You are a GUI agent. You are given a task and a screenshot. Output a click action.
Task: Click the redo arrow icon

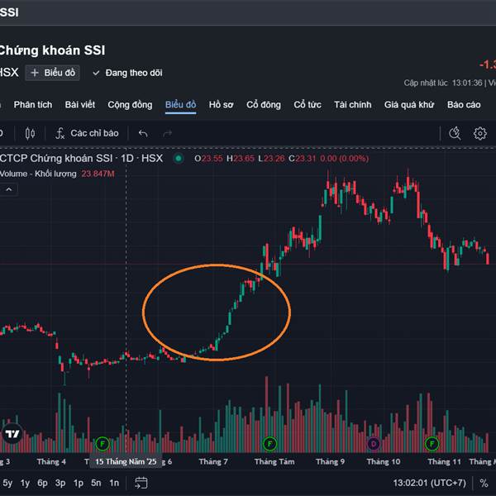168,133
